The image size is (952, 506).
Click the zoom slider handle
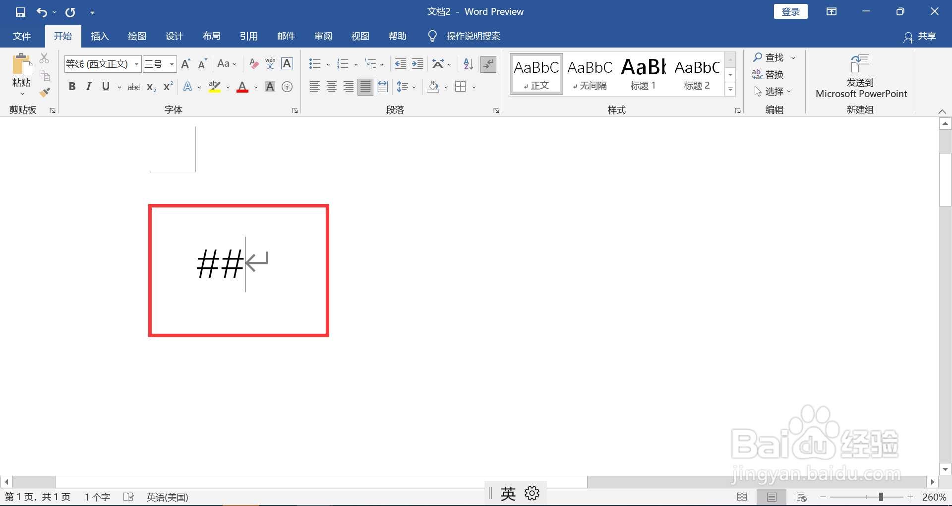pyautogui.click(x=881, y=497)
